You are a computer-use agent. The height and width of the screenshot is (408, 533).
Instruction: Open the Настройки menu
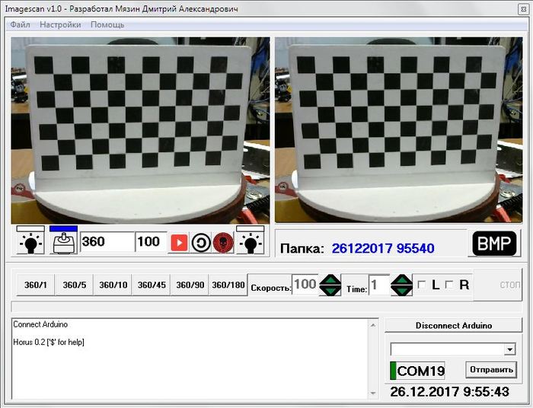point(60,24)
